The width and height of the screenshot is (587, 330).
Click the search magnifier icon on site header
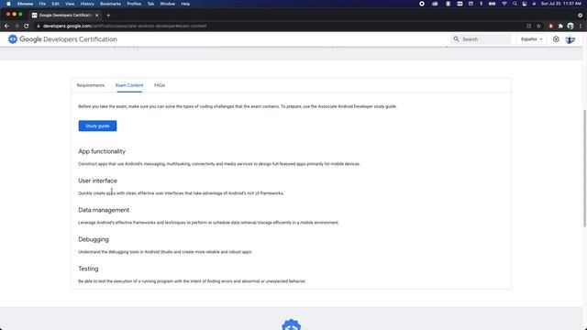coord(456,38)
